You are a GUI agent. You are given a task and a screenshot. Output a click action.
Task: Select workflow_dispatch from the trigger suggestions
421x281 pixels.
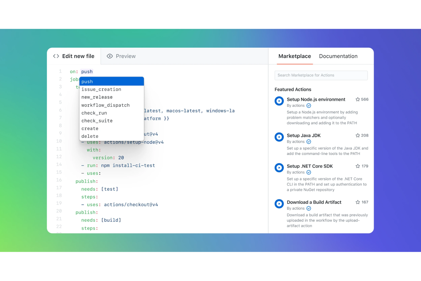105,105
